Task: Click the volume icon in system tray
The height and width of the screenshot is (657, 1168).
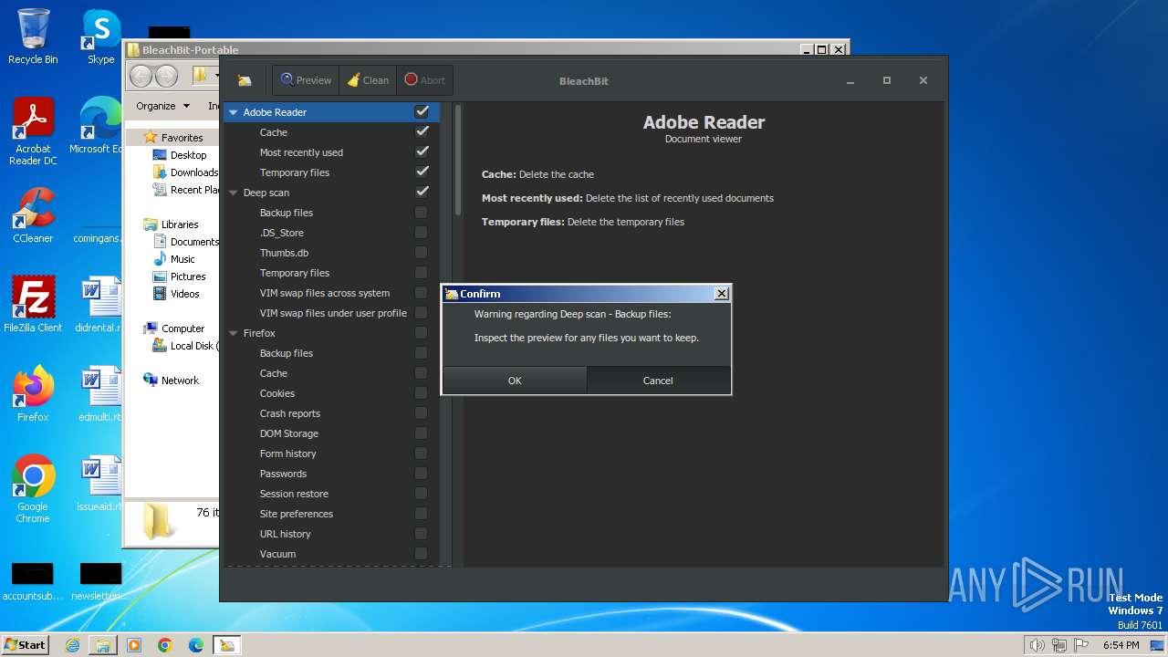Action: coord(1037,645)
